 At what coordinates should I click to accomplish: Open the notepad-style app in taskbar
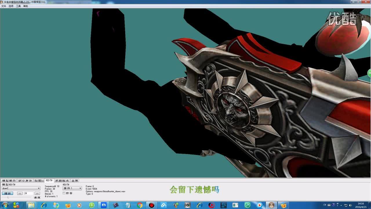(128, 205)
